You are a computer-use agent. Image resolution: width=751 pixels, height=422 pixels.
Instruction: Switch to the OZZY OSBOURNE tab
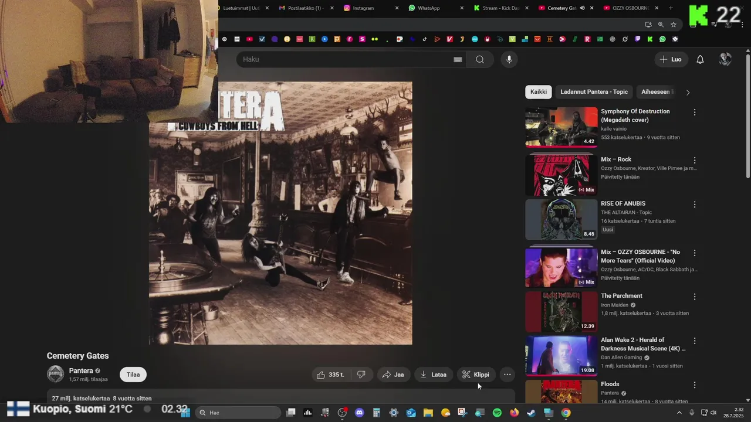(631, 8)
